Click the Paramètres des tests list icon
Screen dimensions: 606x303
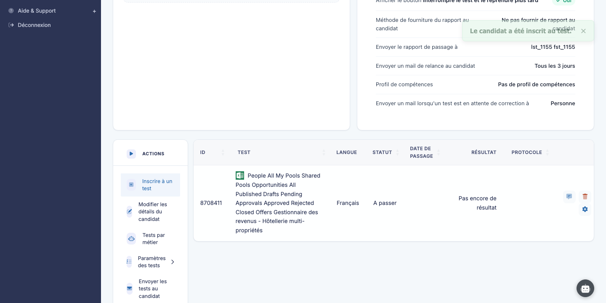click(x=129, y=262)
